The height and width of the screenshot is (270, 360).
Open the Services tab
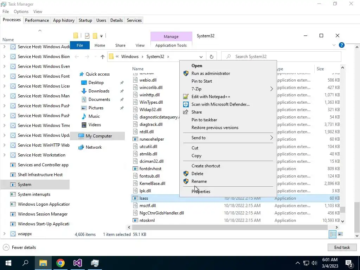point(134,20)
